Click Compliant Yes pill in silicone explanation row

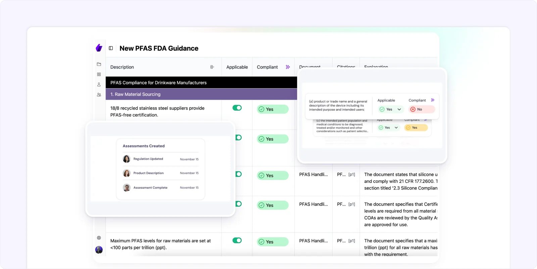pyautogui.click(x=273, y=175)
